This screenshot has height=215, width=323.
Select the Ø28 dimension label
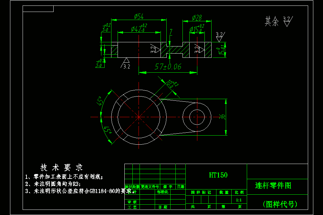tap(197, 18)
